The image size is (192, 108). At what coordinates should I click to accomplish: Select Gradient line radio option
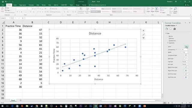[168, 41]
